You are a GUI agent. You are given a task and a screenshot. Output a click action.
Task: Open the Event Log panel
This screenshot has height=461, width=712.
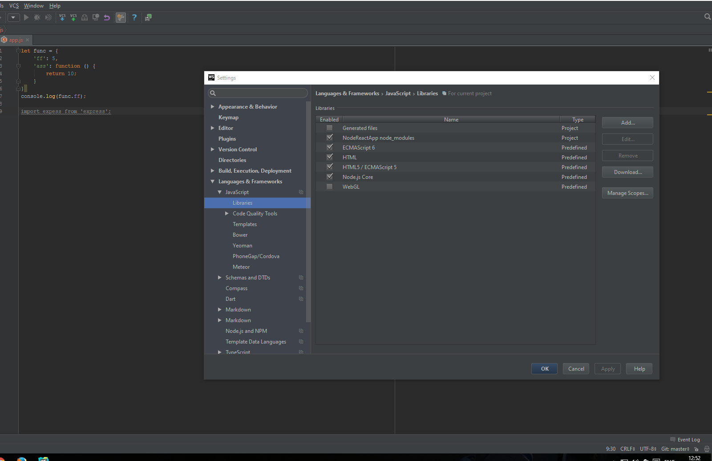coord(685,440)
